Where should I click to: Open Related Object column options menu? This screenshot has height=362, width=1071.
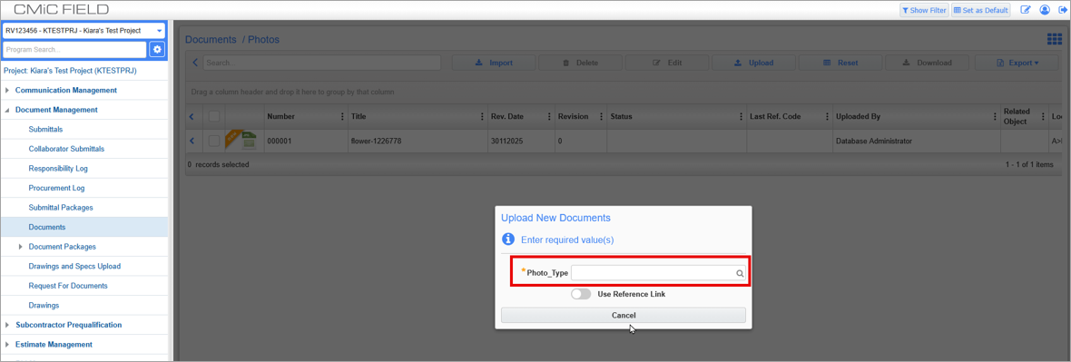[1043, 117]
